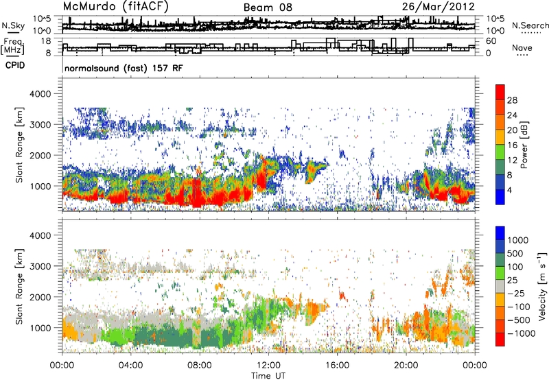Click the 'Freq. [MHz]' label
Screen dimensions: 549x380
tap(12, 47)
